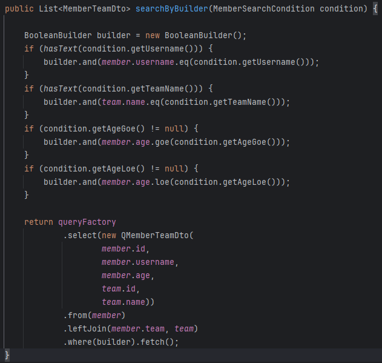Select List<MemberTeamDto> return type

(x=85, y=9)
